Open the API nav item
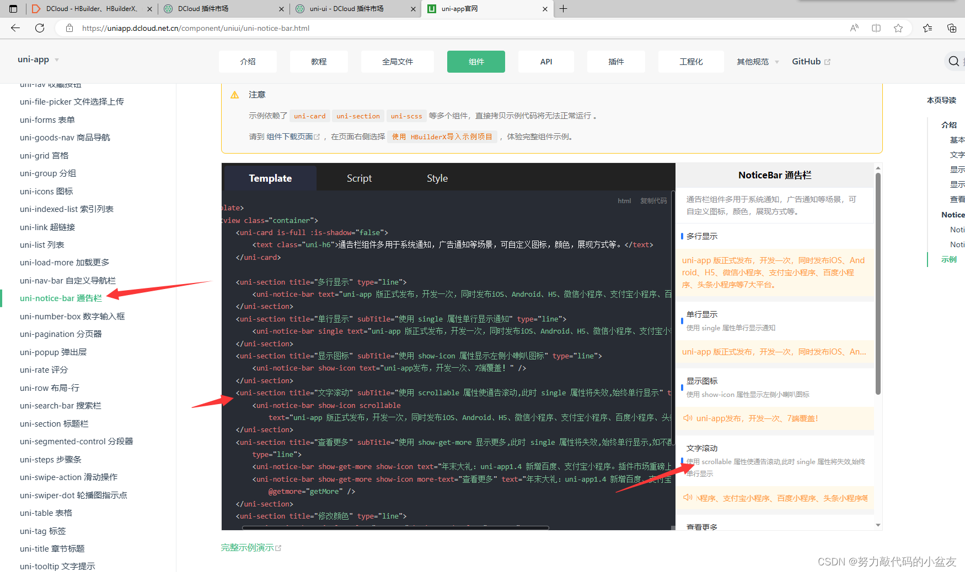The height and width of the screenshot is (572, 965). (546, 62)
